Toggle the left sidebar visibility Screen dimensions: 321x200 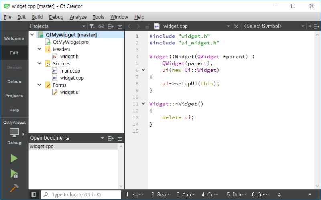tap(34, 194)
